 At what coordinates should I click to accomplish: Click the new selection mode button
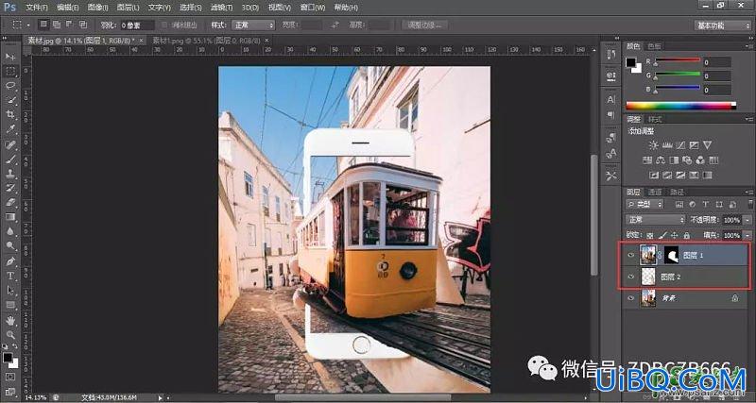43,25
